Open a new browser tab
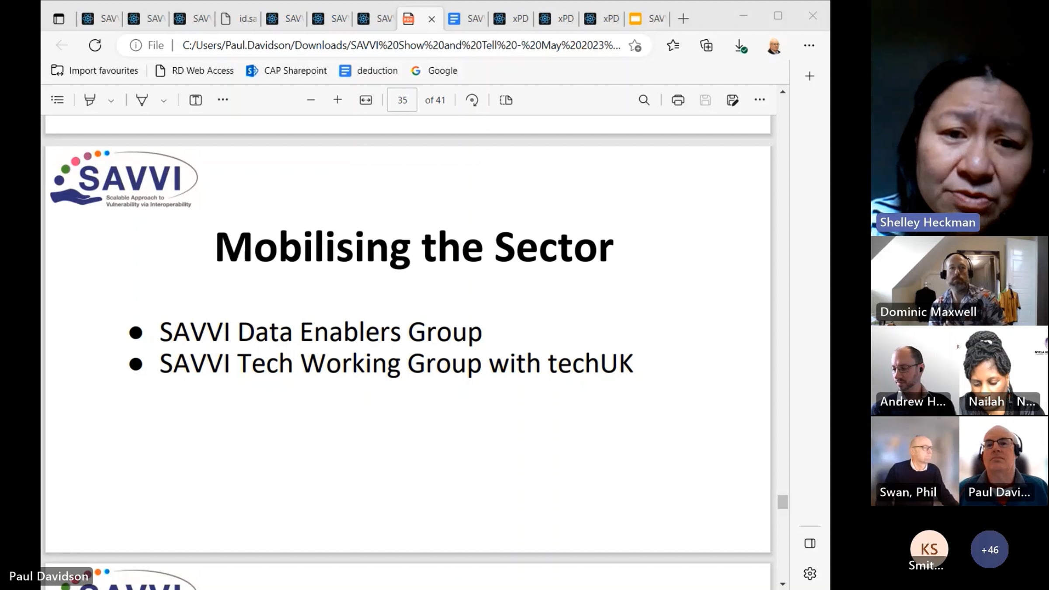Viewport: 1049px width, 590px height. (683, 19)
